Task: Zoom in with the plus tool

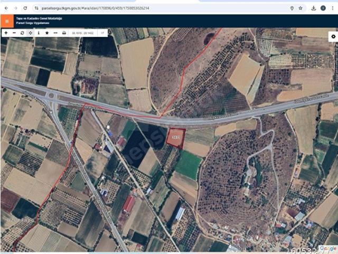Action: (x=6, y=33)
